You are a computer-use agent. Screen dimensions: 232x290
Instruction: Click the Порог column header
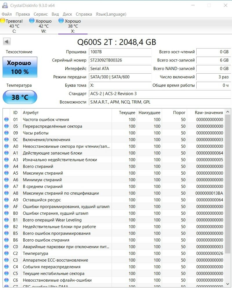pos(175,113)
